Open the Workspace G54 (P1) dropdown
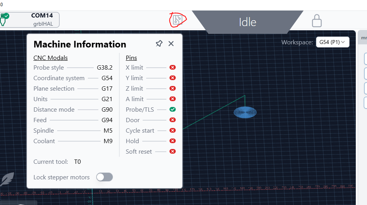Screen dimensions: 367x205 pos(332,42)
